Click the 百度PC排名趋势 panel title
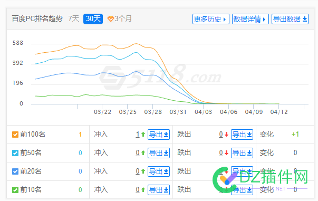Screen dimensions: 318x201 [37, 18]
